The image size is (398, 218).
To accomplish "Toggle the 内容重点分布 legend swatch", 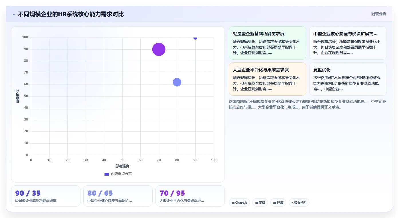I will click(107, 174).
